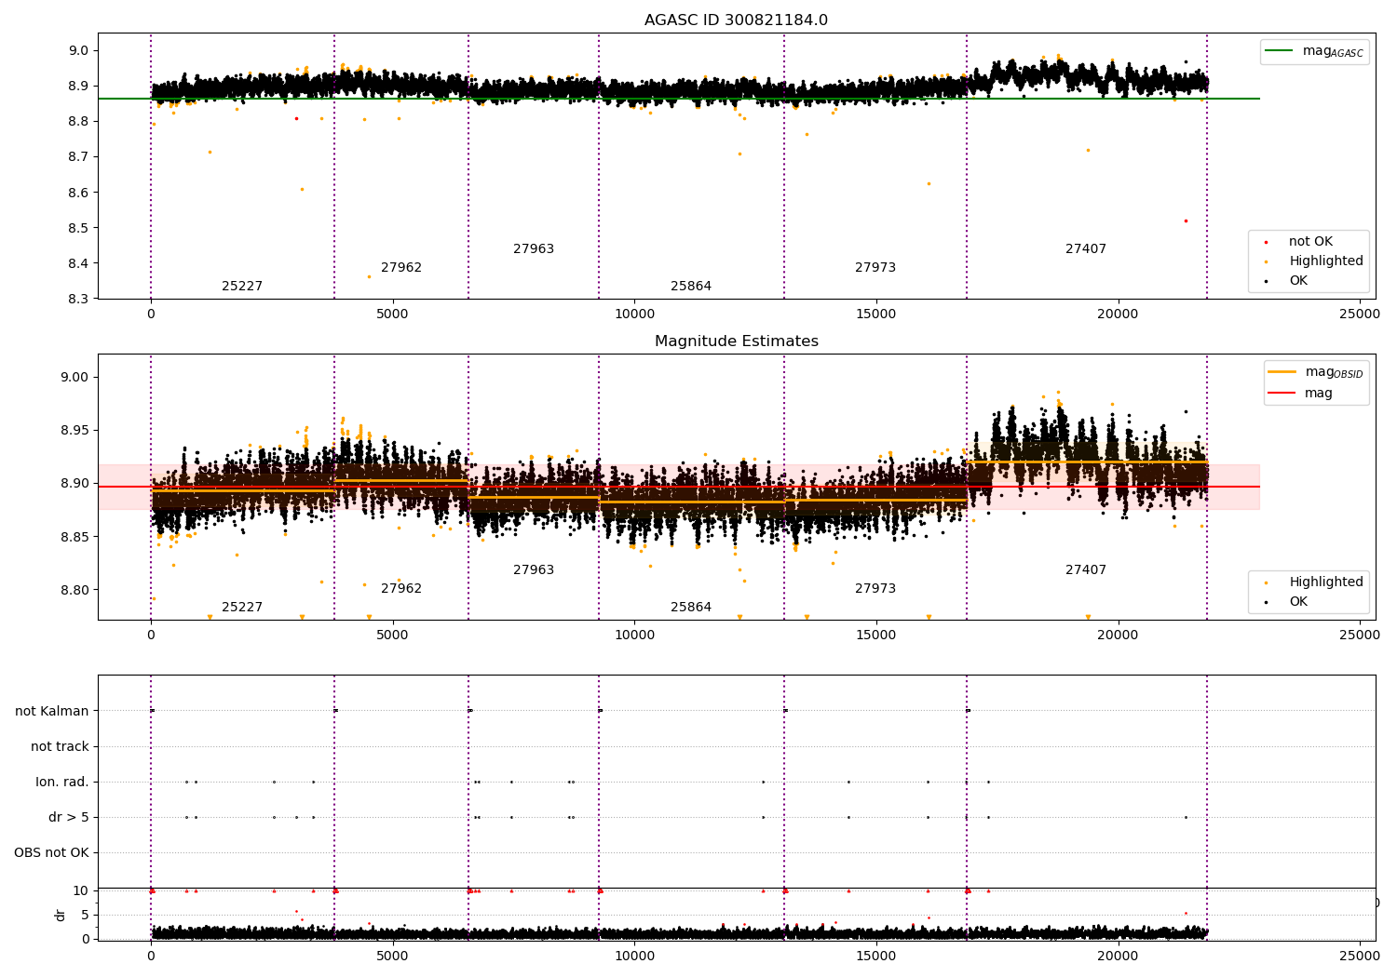Click 'Highlighted' legend entry in the top plot
This screenshot has height=977, width=1397.
click(x=1326, y=261)
